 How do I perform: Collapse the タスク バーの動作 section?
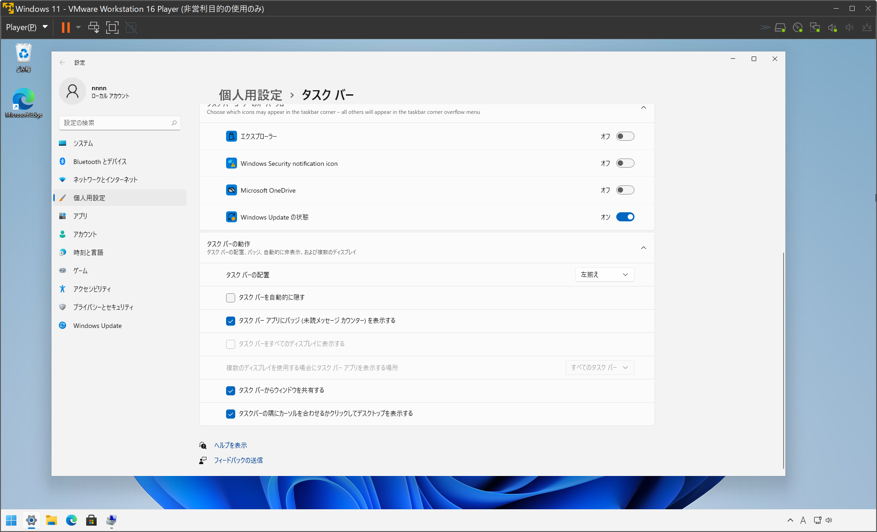pos(644,248)
